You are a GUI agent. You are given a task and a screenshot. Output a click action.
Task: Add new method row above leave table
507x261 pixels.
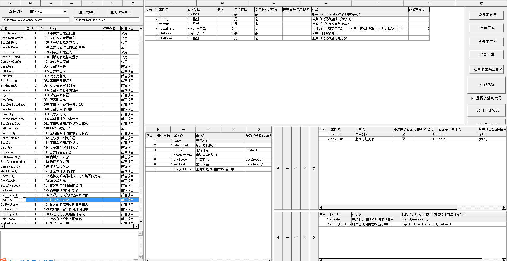pos(158,129)
